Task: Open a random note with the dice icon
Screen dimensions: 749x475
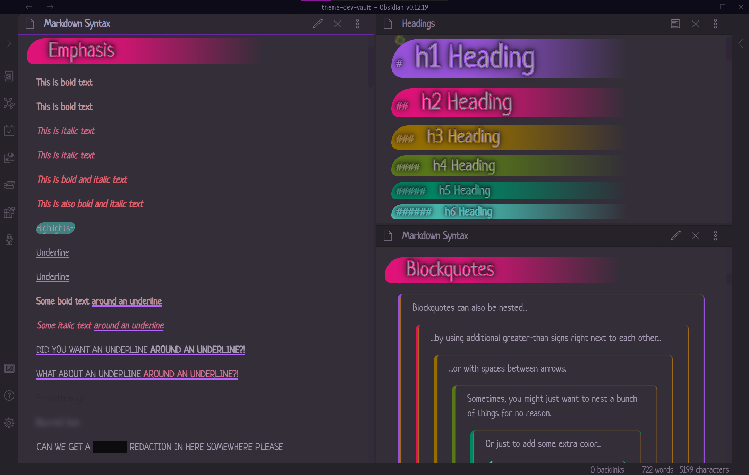Action: tap(9, 212)
